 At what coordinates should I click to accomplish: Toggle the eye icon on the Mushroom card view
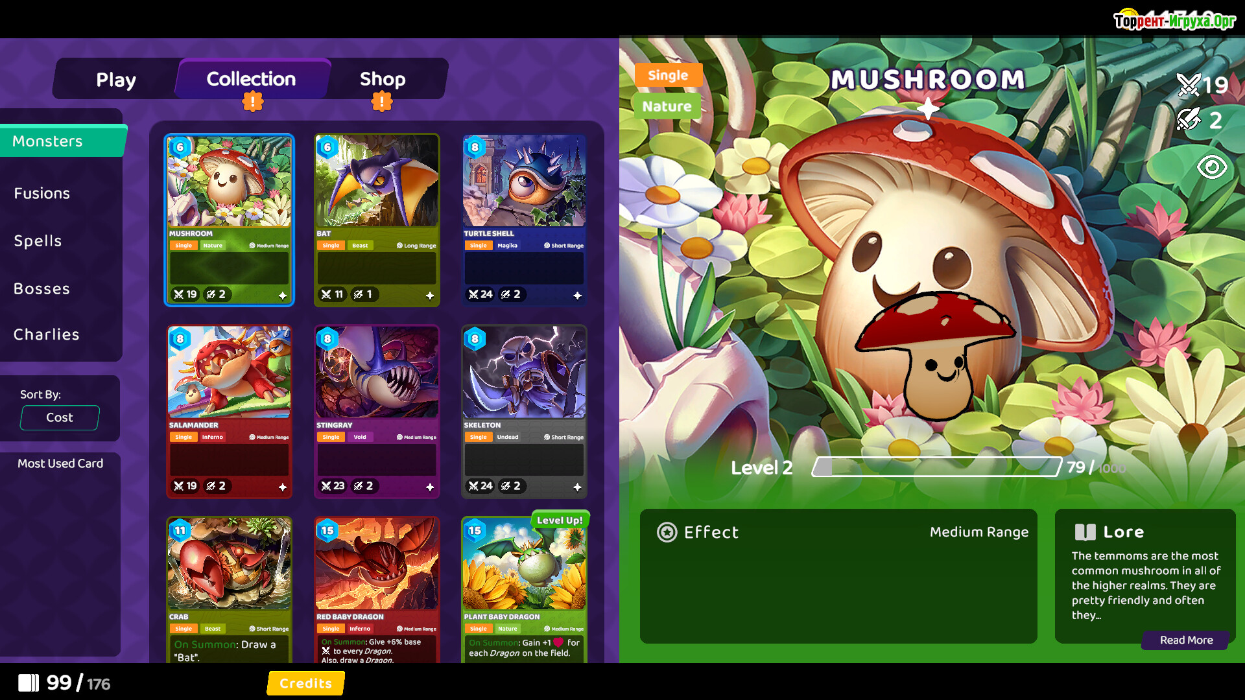tap(1212, 167)
